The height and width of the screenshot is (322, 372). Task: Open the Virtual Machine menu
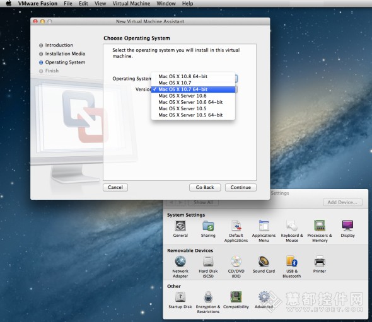coord(131,4)
